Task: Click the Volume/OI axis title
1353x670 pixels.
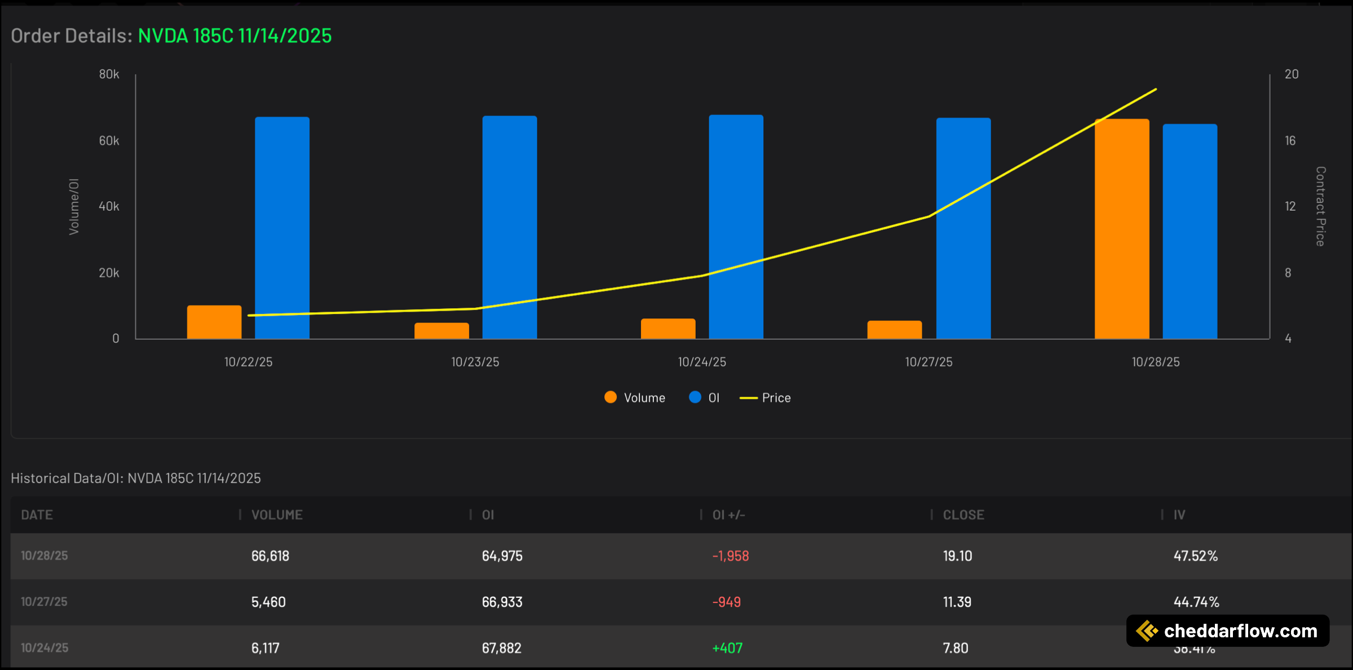Action: pos(74,207)
